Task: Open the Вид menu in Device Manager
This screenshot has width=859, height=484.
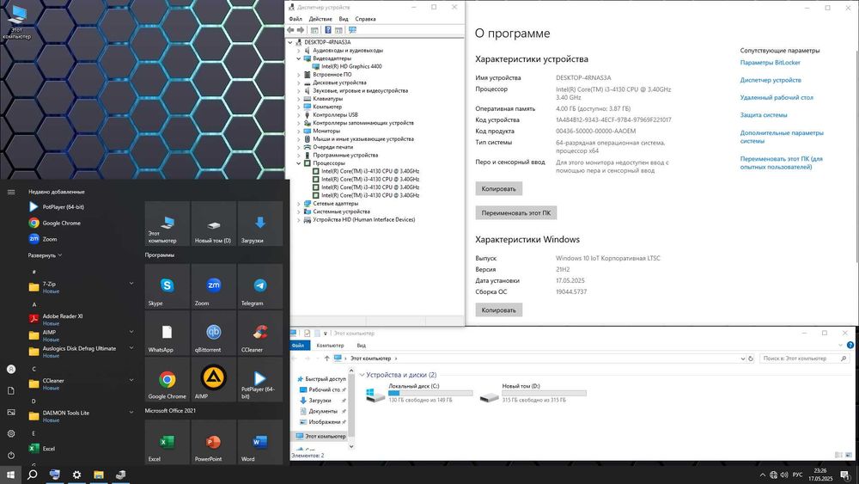Action: tap(344, 19)
